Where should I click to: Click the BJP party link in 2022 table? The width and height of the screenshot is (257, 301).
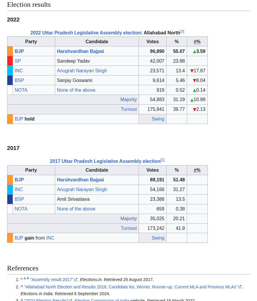(19, 51)
